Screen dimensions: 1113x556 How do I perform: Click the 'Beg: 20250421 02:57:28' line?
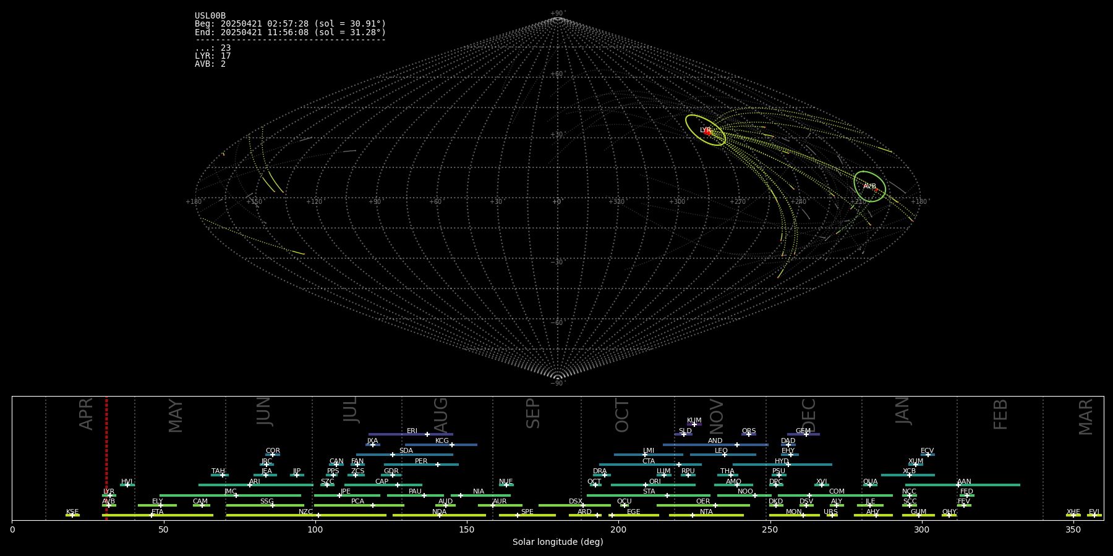point(290,24)
